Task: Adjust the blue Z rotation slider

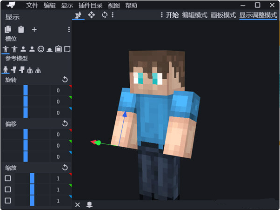Action: tap(26, 113)
